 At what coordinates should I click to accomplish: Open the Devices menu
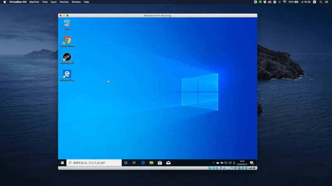(64, 2)
